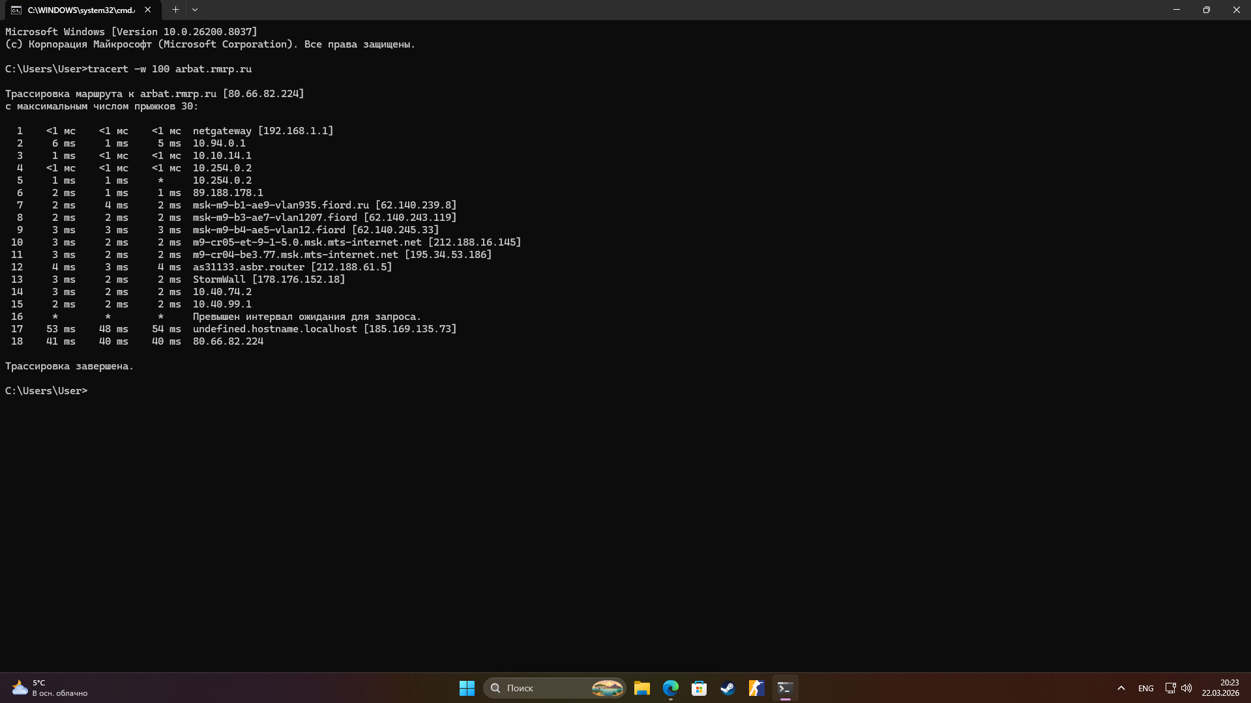Open network settings from the tray icon

click(x=1170, y=688)
